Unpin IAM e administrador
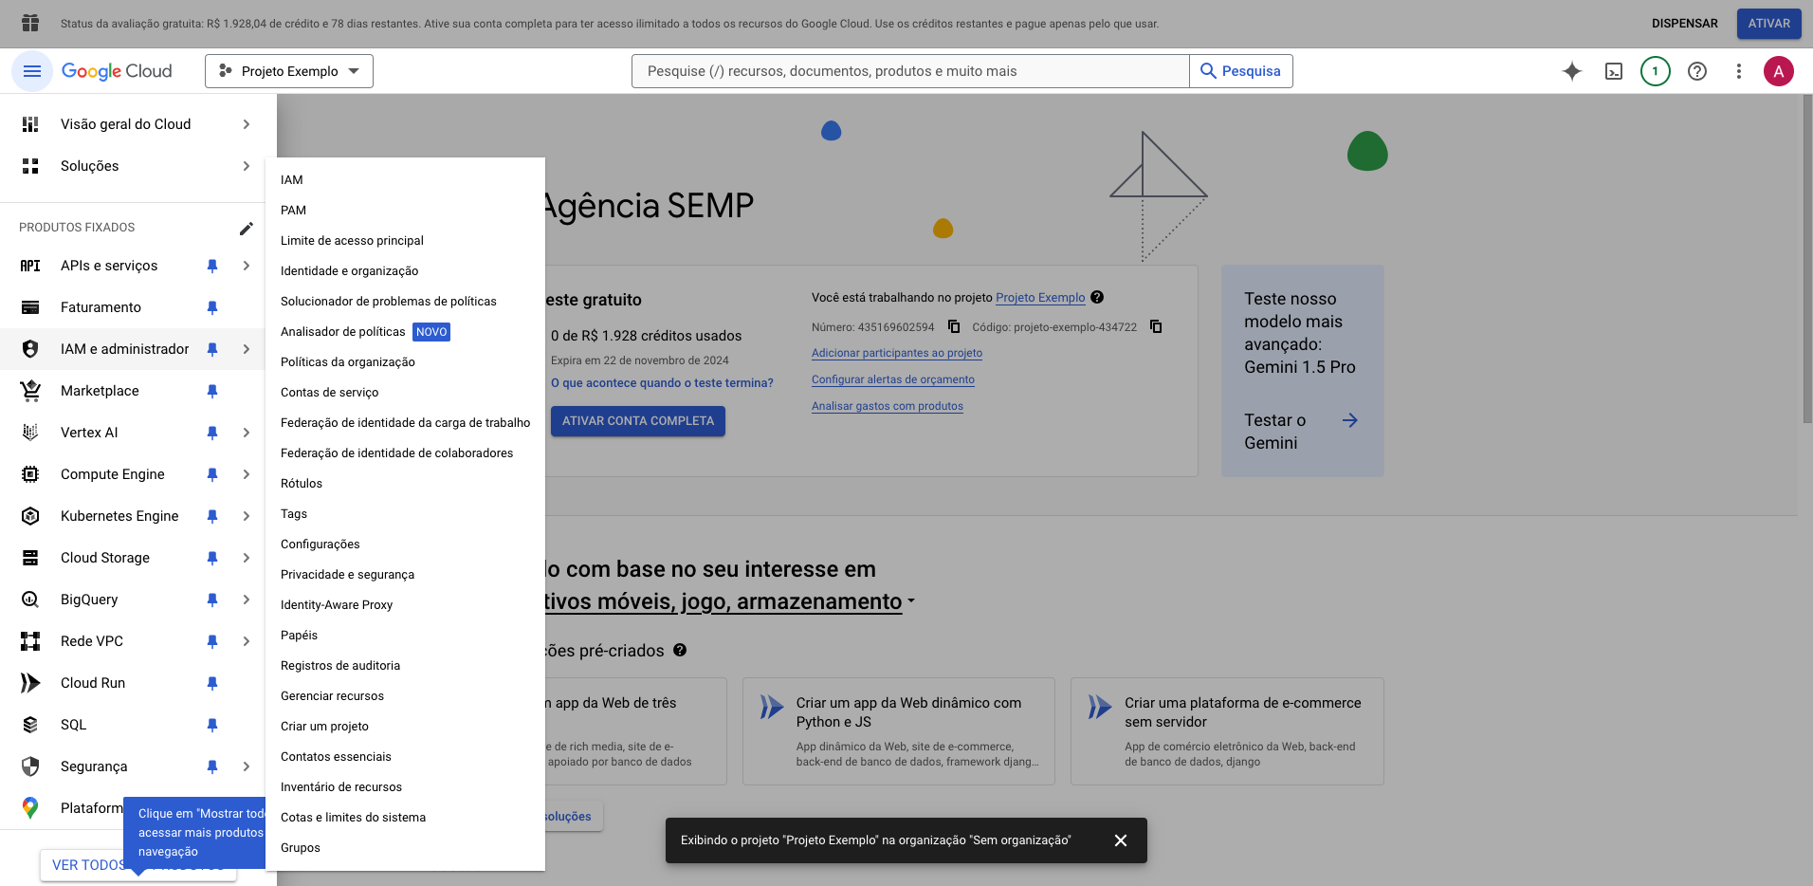Screen dimensions: 1813x886 (212, 349)
